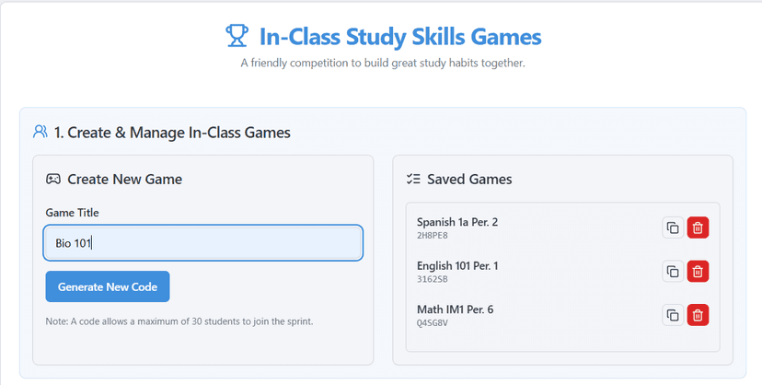Click the checklist icon beside Saved Games
Image resolution: width=762 pixels, height=385 pixels.
click(413, 179)
